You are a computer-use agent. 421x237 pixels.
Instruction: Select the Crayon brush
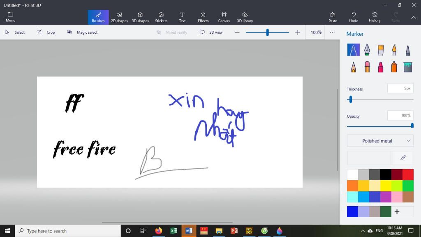pyautogui.click(x=380, y=67)
